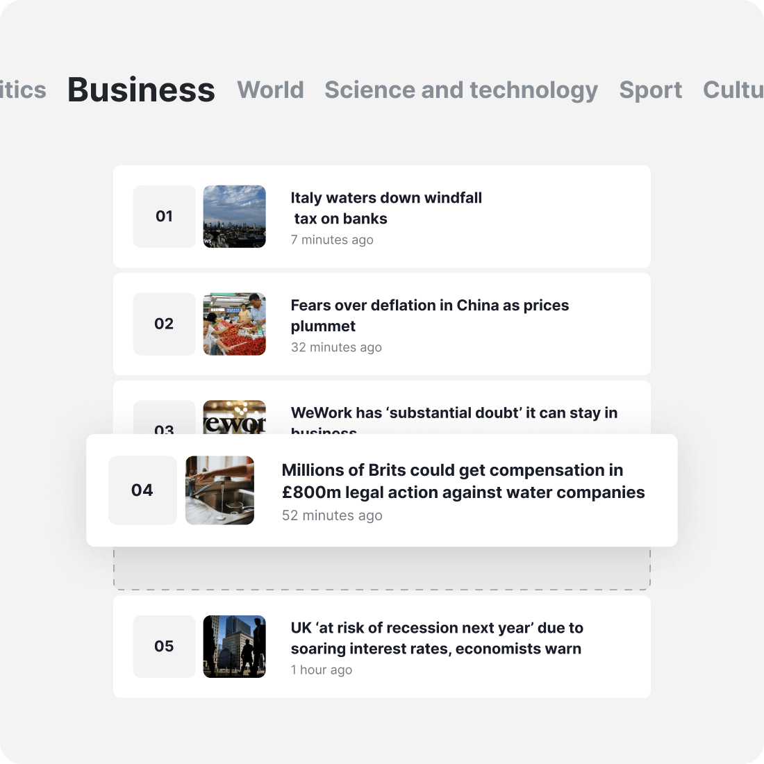764x764 pixels.
Task: Switch to the World tab
Action: tap(270, 90)
